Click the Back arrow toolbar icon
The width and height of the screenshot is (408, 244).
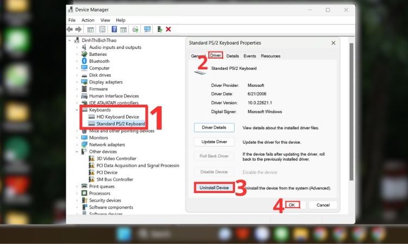point(71,29)
